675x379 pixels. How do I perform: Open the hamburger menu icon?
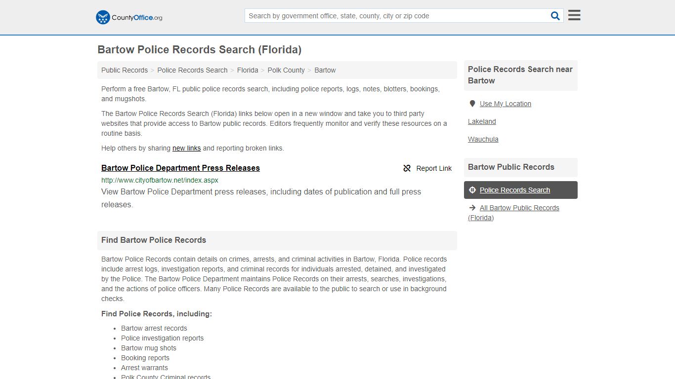click(x=574, y=15)
